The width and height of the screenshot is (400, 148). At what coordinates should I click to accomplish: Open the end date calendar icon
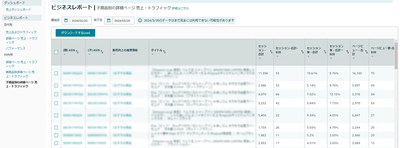[109, 21]
